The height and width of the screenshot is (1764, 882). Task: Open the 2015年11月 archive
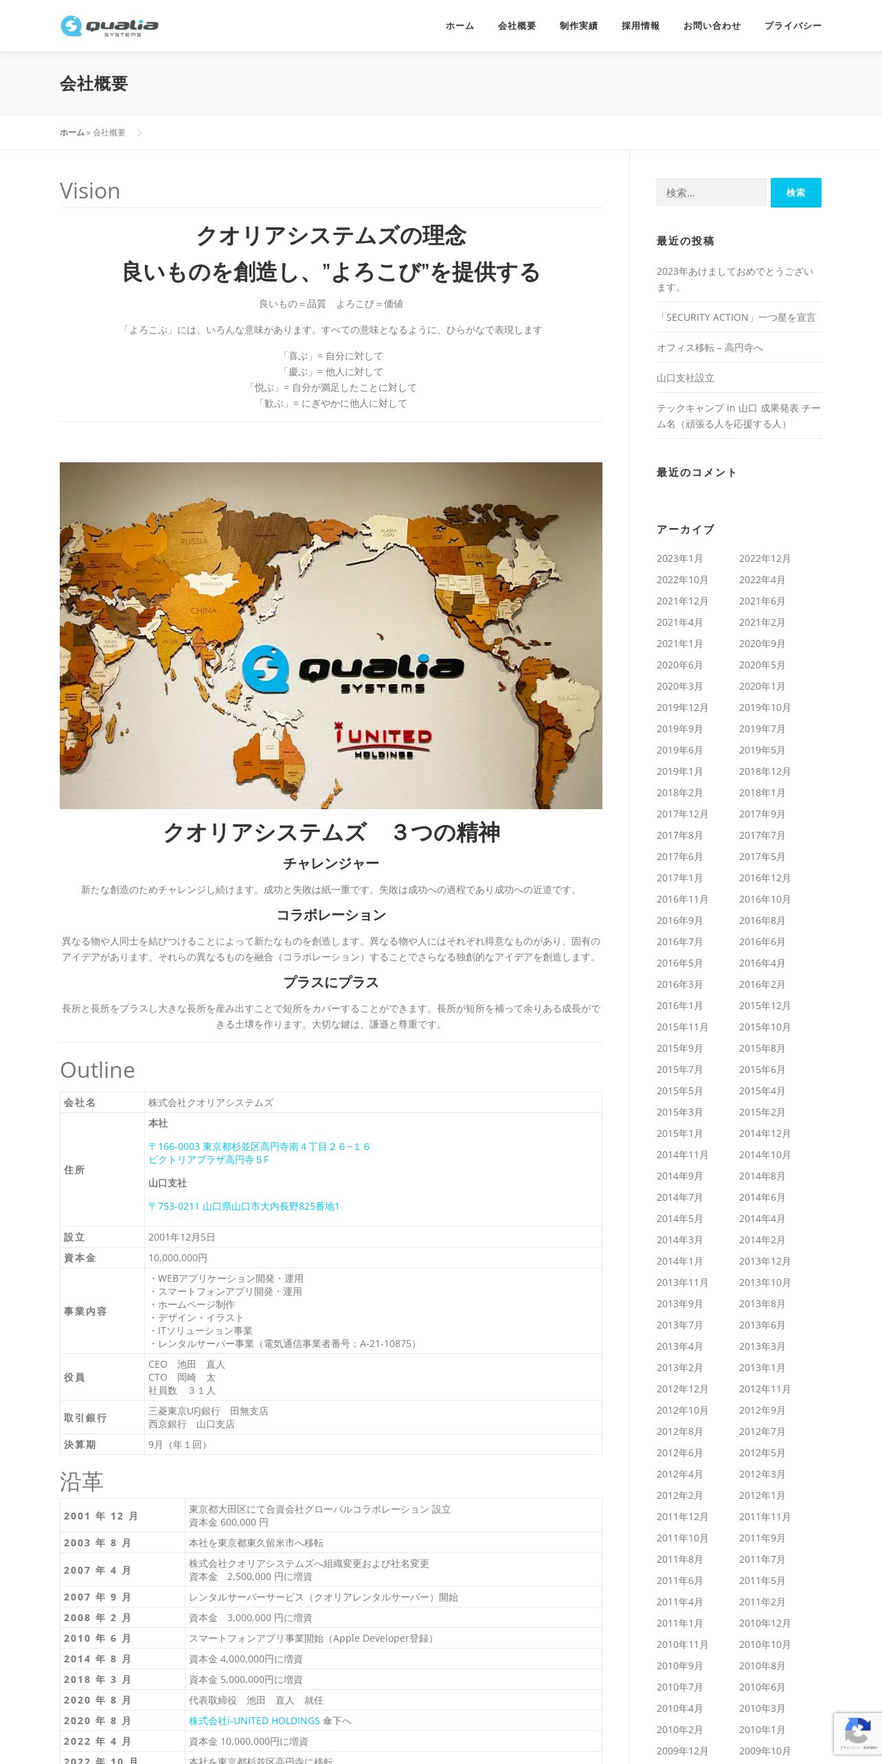pyautogui.click(x=682, y=1027)
